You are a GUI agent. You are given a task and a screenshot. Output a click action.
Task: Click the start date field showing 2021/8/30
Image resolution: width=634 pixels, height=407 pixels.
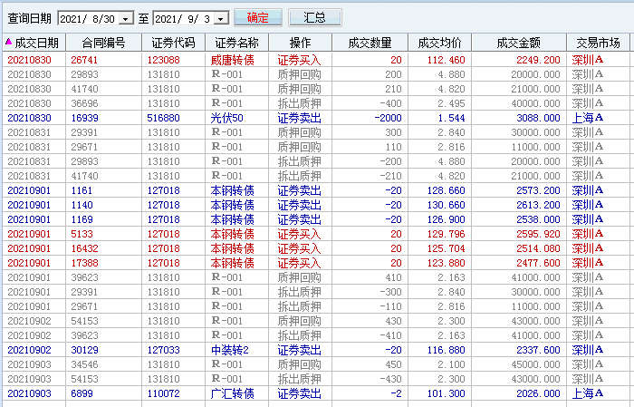click(87, 18)
